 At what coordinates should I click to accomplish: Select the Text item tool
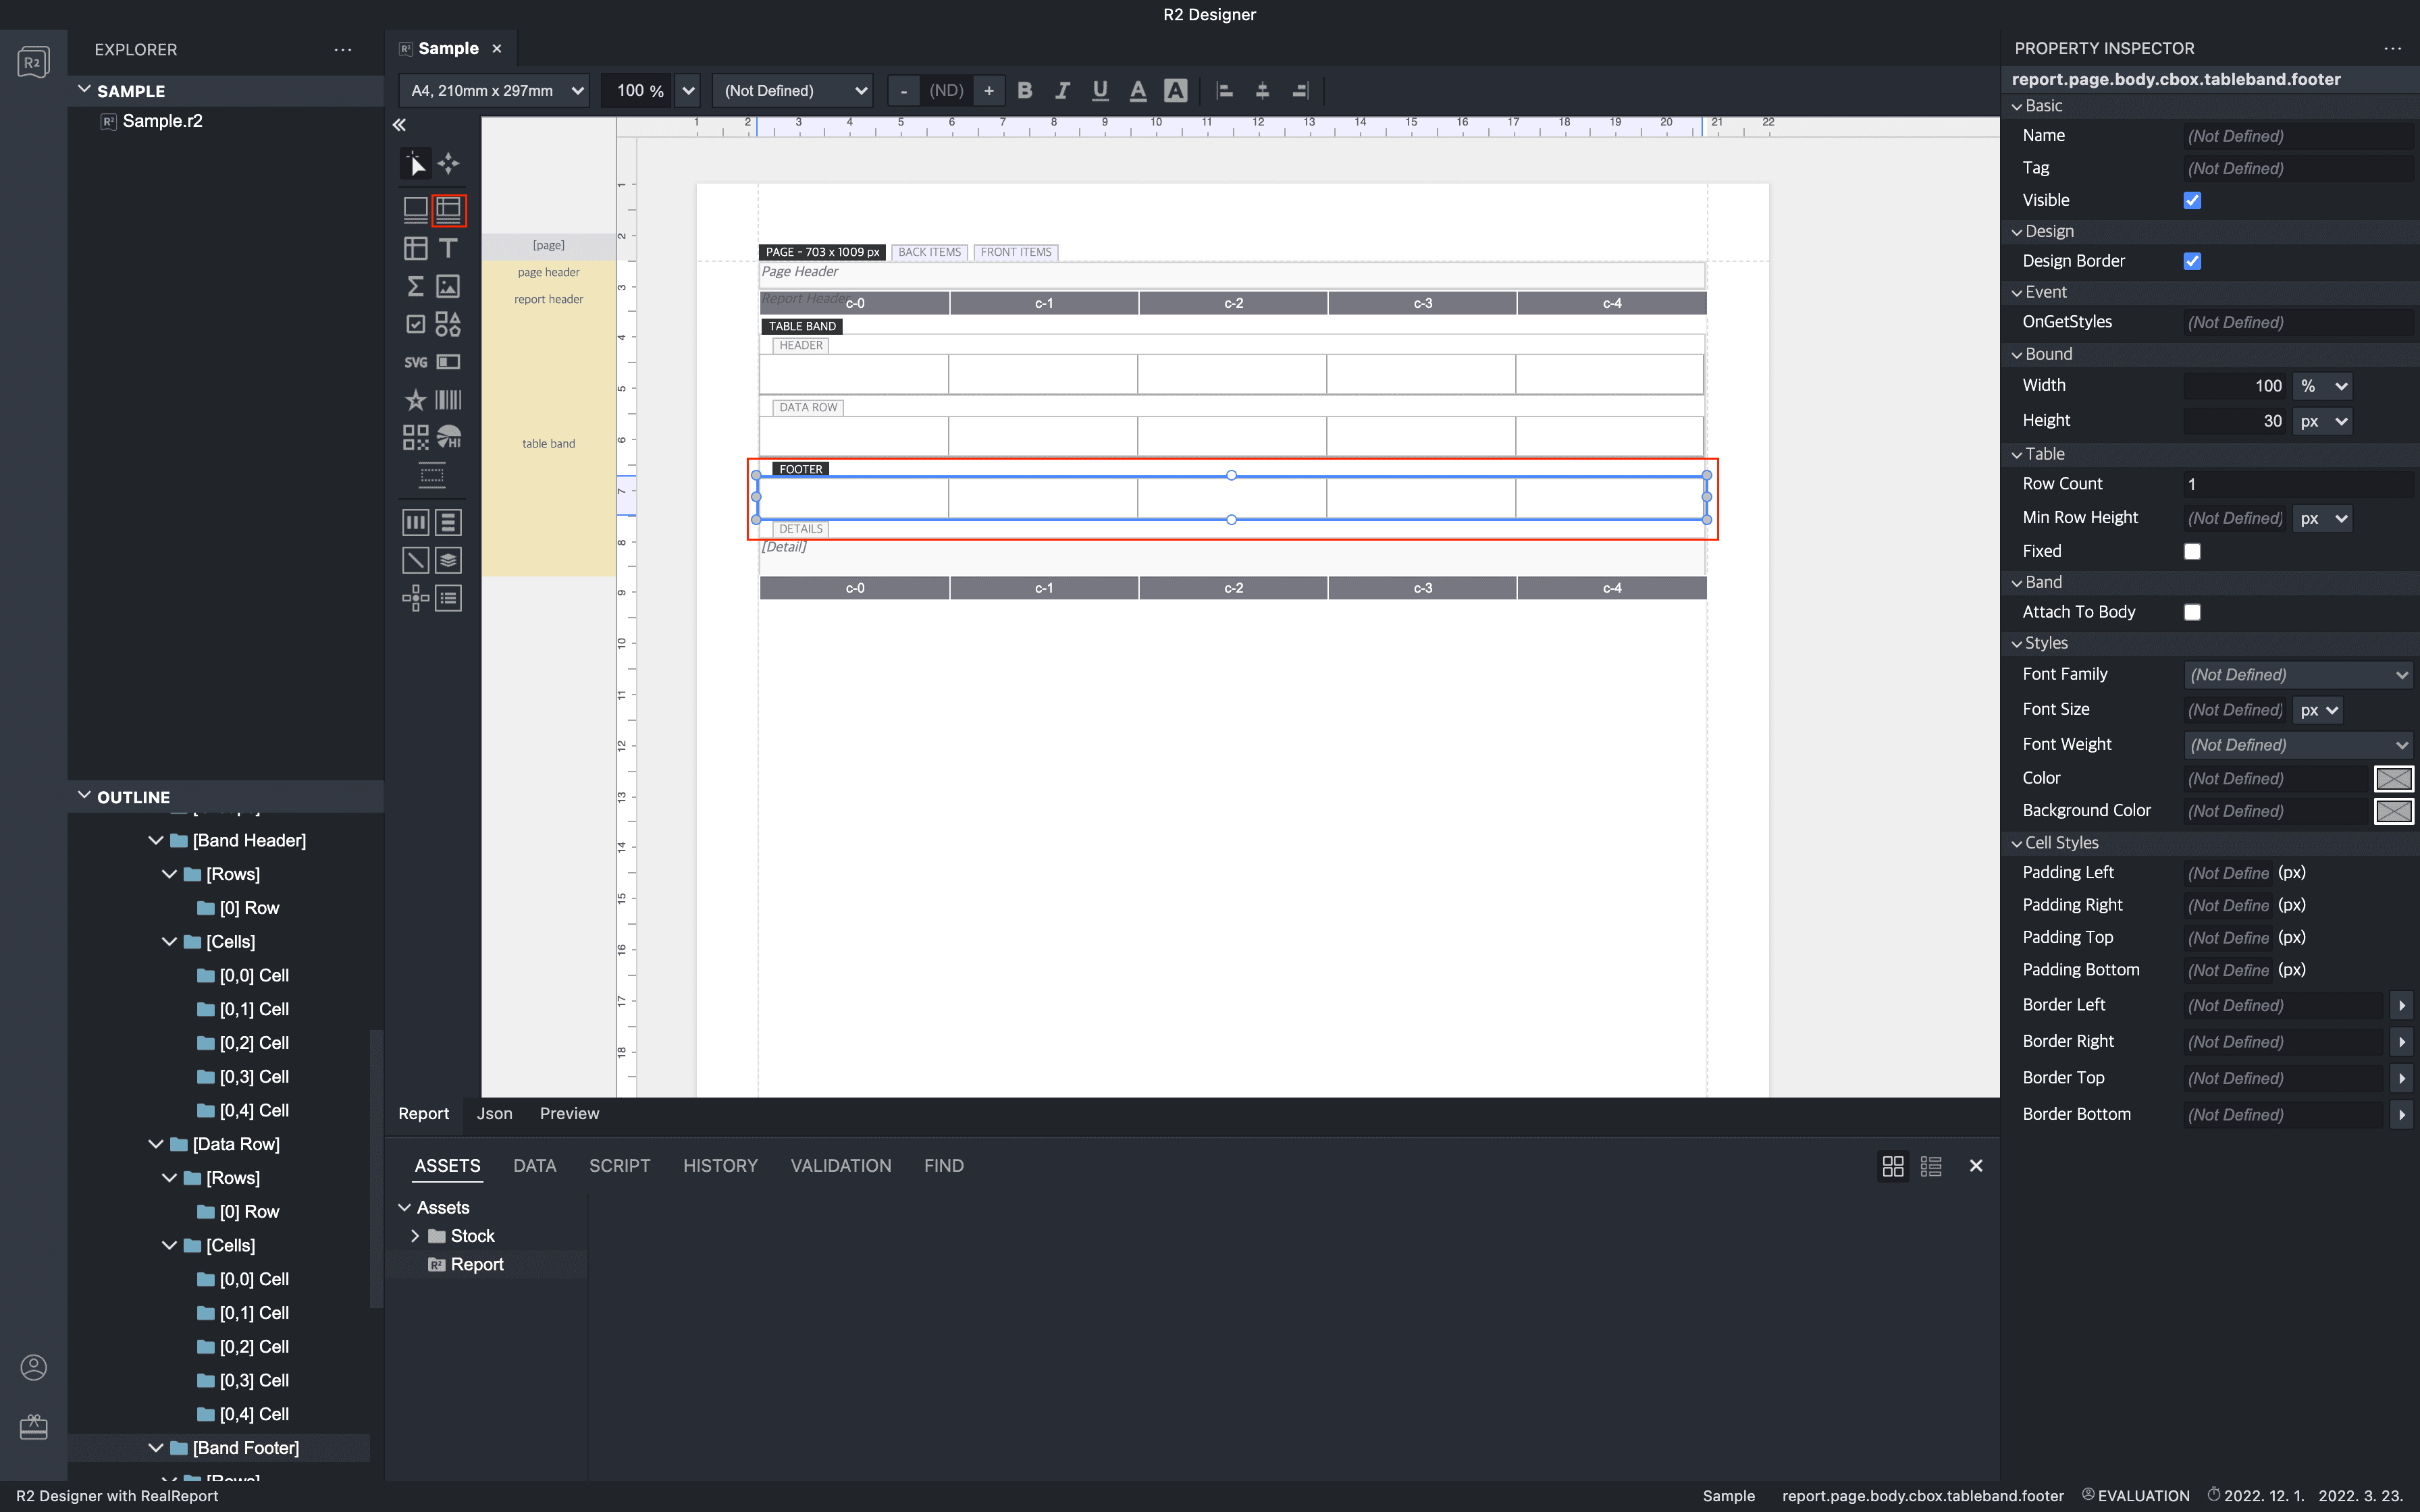coord(448,248)
